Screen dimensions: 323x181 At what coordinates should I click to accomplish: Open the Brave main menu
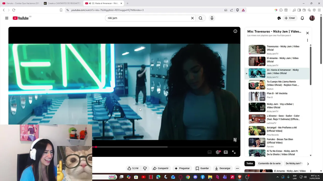pos(319,10)
